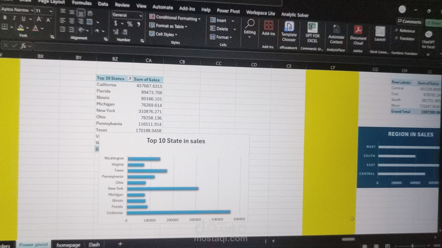Add a new sheet
This screenshot has height=248, width=442.
[120, 244]
